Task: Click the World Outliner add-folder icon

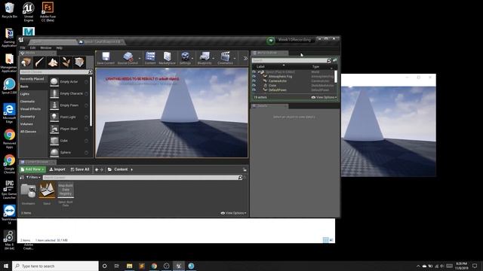Action: click(335, 60)
